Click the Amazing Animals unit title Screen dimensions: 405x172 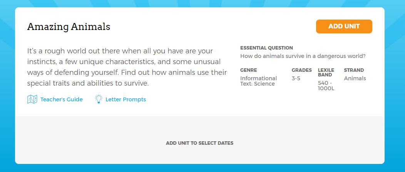click(x=69, y=26)
